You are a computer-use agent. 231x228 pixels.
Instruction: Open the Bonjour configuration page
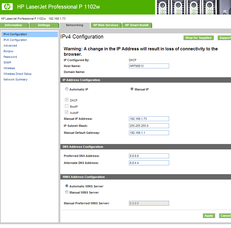[x=8, y=51]
